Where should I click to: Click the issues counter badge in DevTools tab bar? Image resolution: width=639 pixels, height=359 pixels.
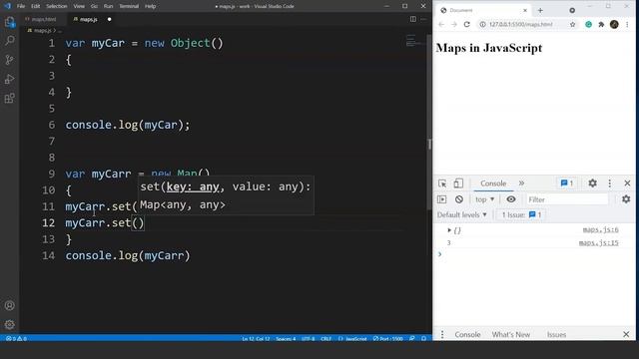pyautogui.click(x=567, y=183)
